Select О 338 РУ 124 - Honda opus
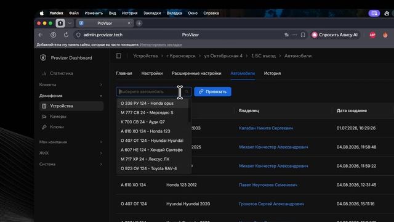The height and width of the screenshot is (222, 394). pos(153,103)
